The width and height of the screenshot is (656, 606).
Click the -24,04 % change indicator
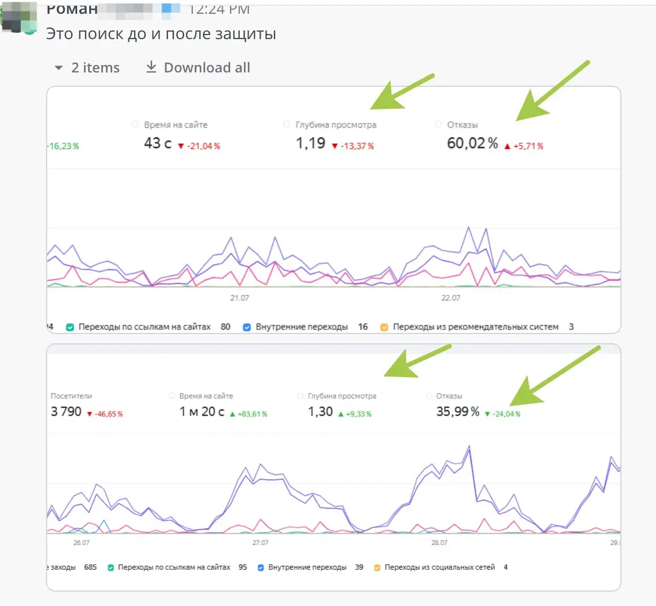point(502,414)
